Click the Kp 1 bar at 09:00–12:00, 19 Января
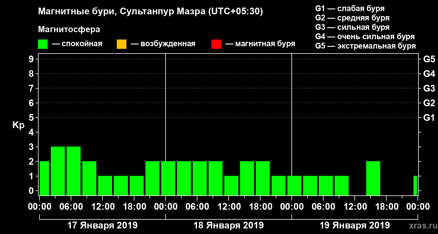 point(342,185)
